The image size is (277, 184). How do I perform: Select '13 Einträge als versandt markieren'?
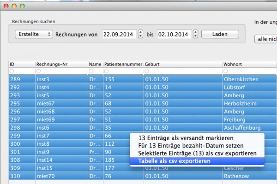[197, 138]
